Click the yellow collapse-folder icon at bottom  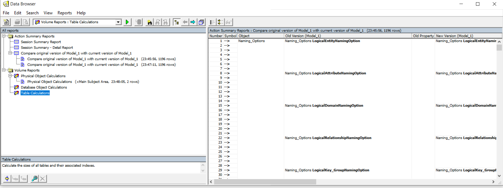7,179
